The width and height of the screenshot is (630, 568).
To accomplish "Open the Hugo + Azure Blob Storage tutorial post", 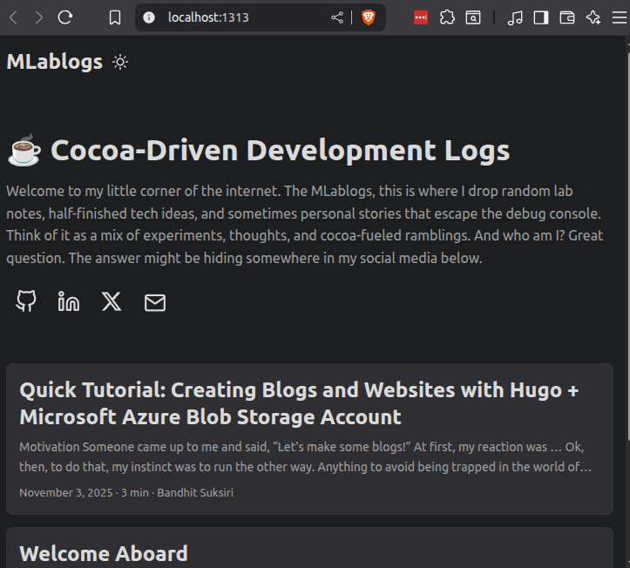I will pos(299,402).
